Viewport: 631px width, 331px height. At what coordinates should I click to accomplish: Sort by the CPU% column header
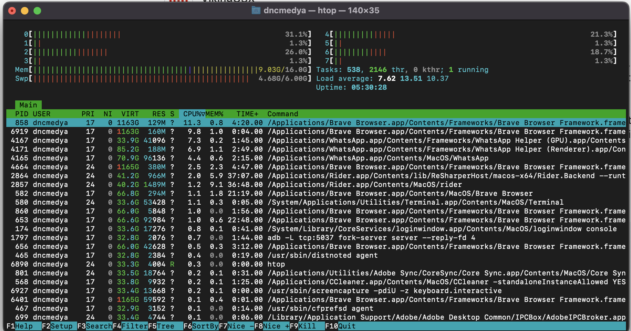pos(192,114)
